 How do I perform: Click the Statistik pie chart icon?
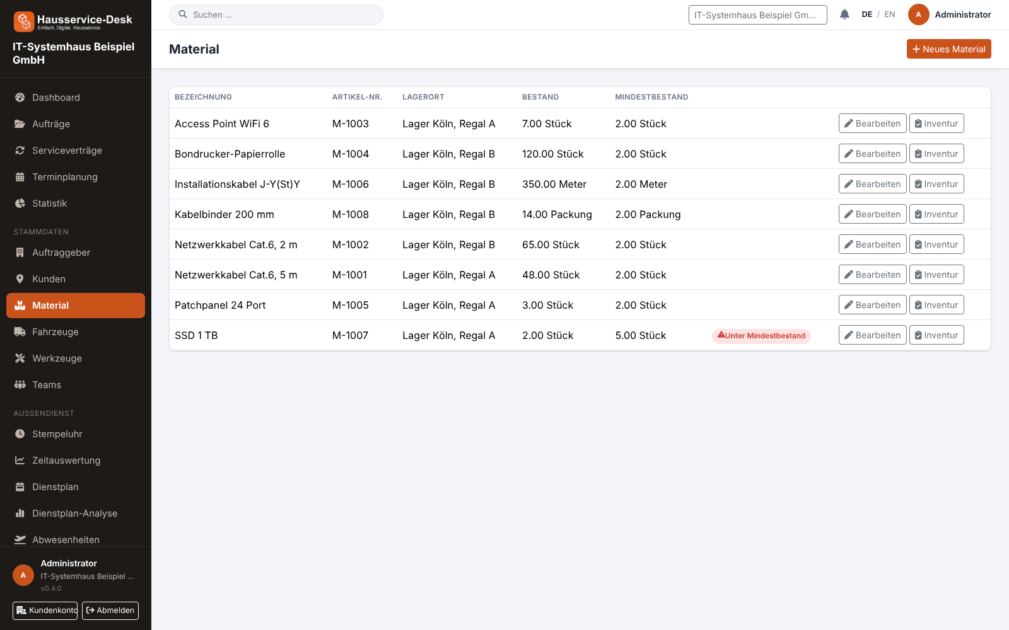pyautogui.click(x=20, y=203)
